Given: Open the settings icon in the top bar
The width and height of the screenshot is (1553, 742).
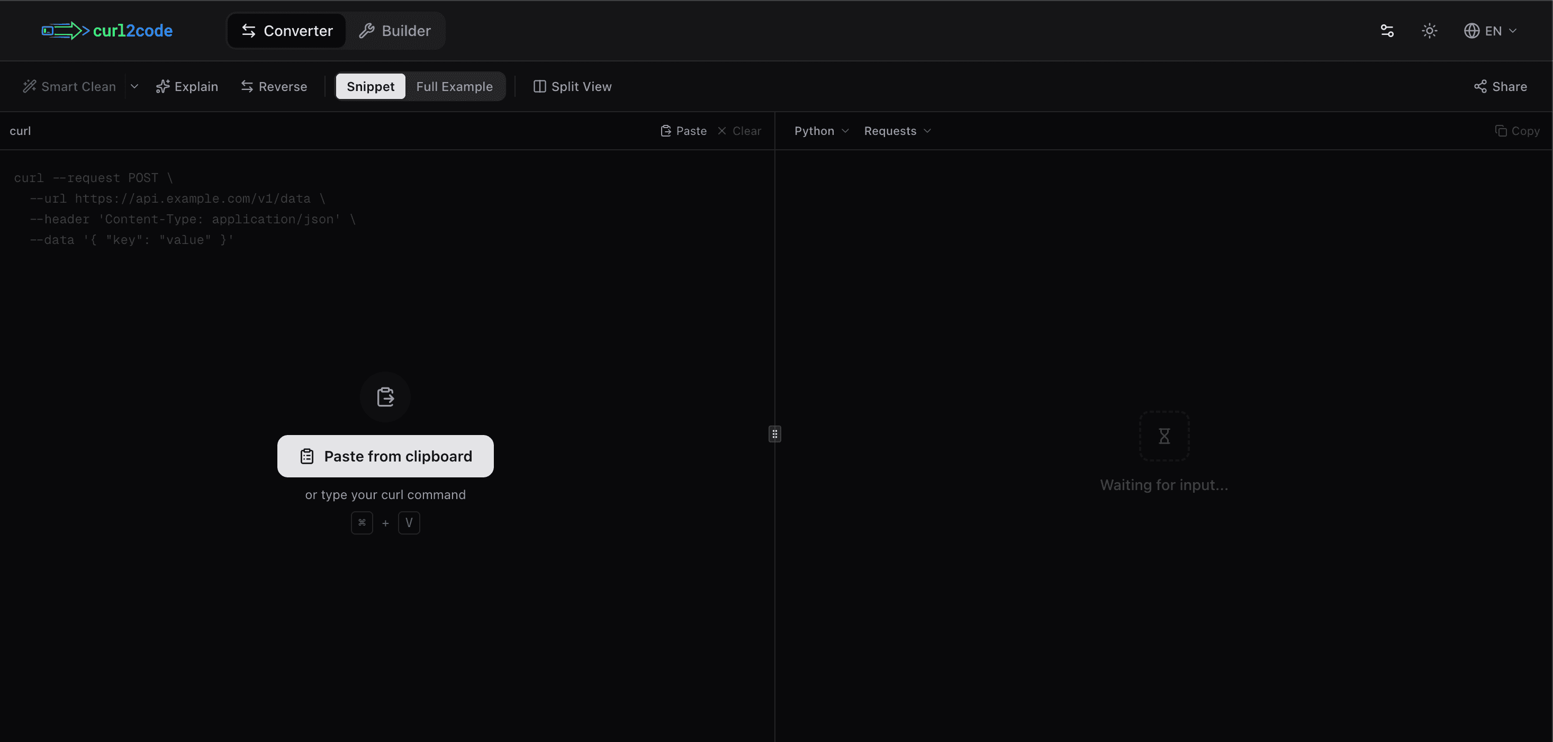Looking at the screenshot, I should click(x=1387, y=30).
